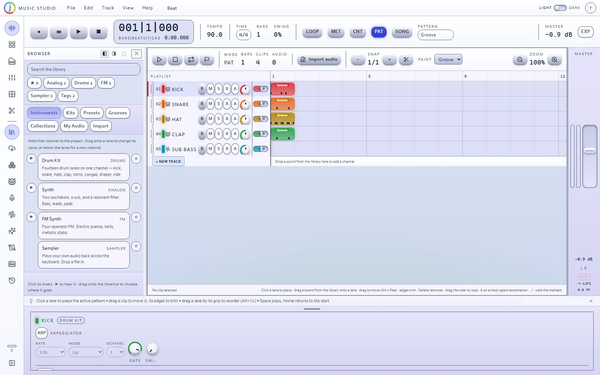Click the EXP export button
The image size is (600, 375).
click(x=585, y=32)
